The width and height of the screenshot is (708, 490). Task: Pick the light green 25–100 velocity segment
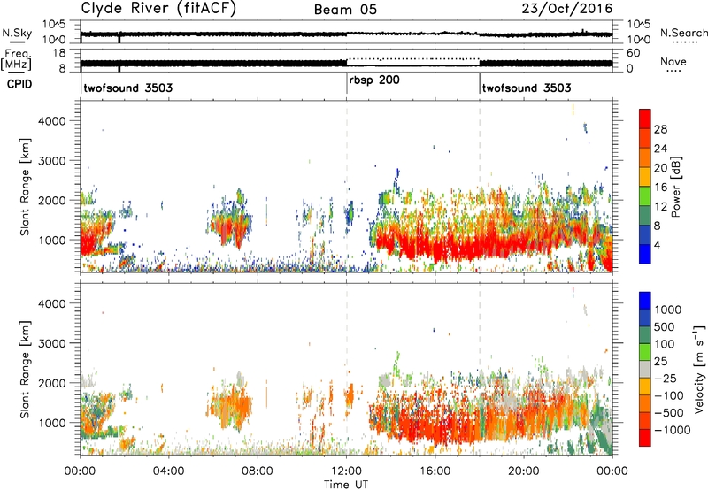(x=645, y=352)
